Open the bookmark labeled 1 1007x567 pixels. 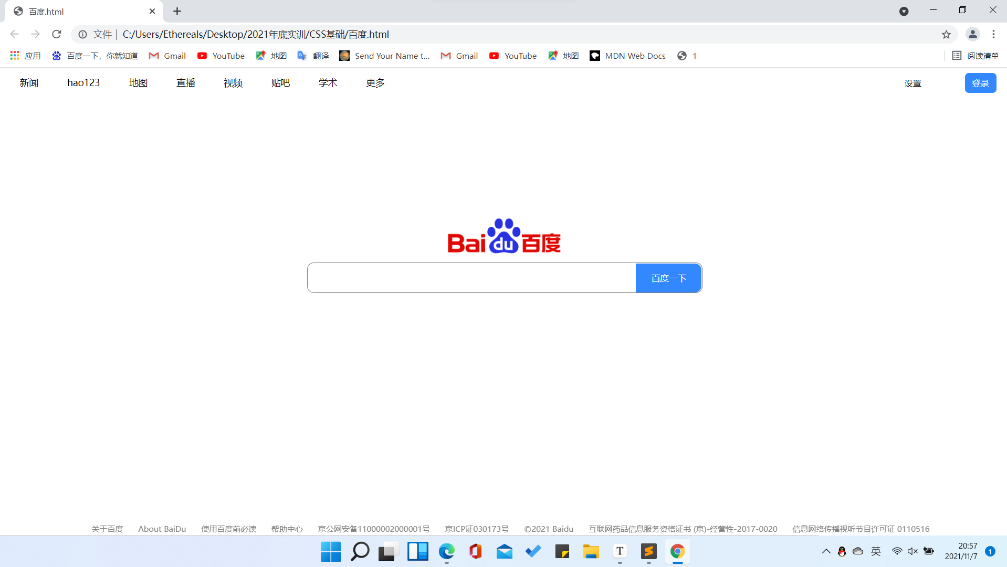coord(687,56)
